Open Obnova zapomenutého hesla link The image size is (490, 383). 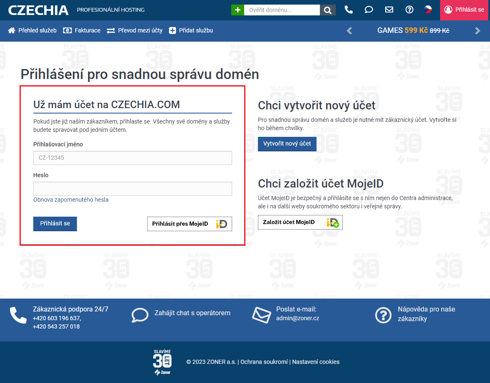pos(71,200)
